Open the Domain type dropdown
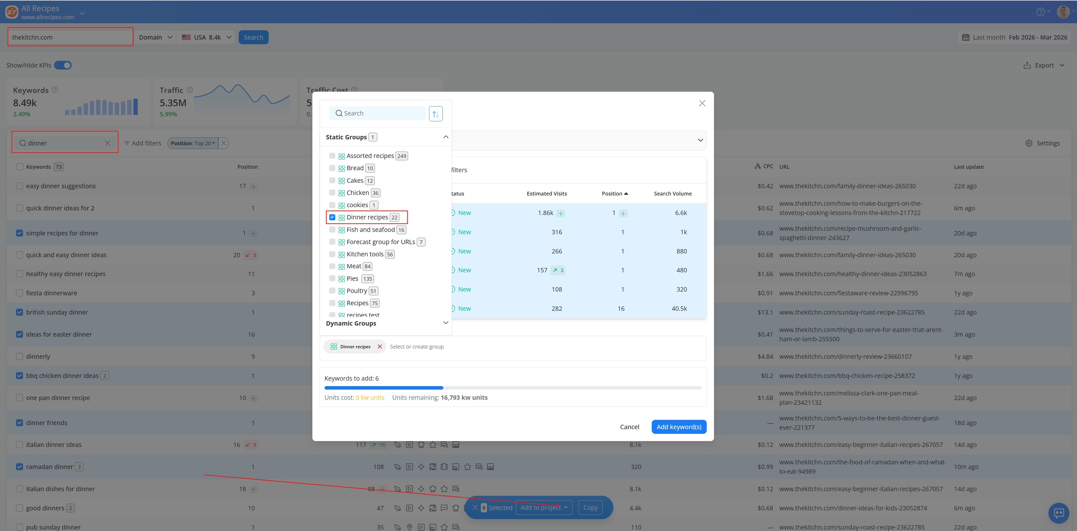 [155, 37]
